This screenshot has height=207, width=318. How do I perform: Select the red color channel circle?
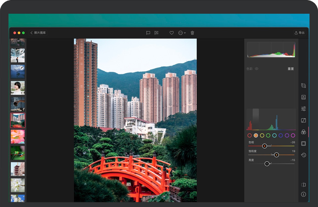250,135
